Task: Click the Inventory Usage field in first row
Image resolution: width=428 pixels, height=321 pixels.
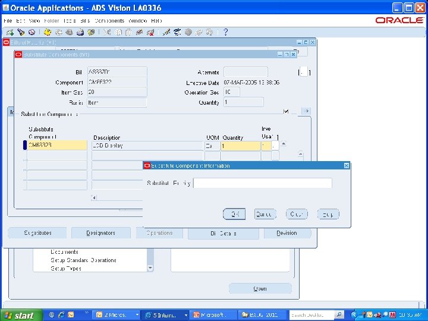Action: (x=266, y=146)
